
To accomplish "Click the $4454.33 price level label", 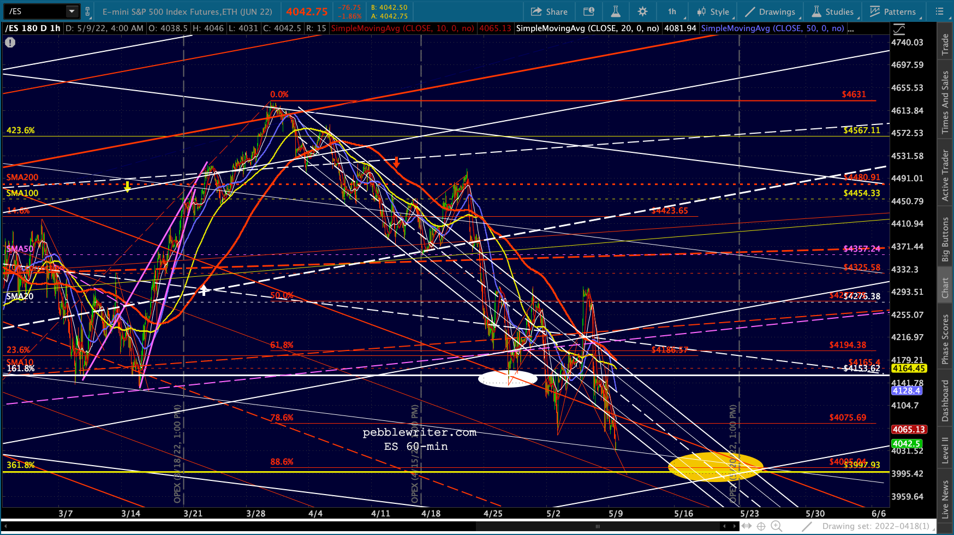I will pyautogui.click(x=861, y=193).
